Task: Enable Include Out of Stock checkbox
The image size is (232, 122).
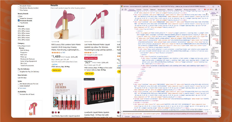Action: (x=19, y=94)
